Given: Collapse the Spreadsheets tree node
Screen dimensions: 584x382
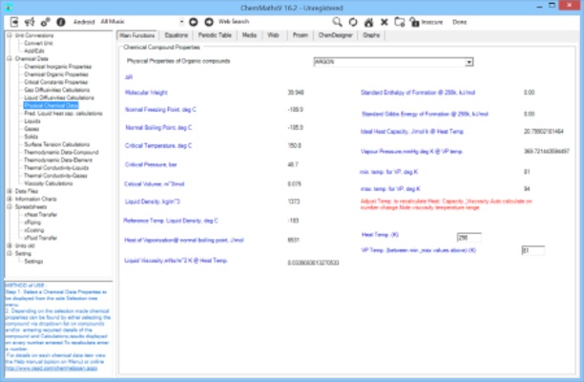Looking at the screenshot, I should pyautogui.click(x=10, y=206).
